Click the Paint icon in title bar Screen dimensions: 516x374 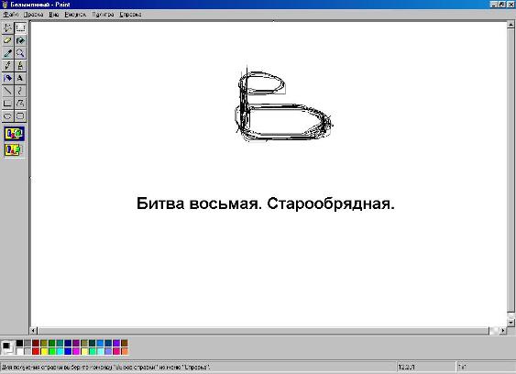(5, 5)
